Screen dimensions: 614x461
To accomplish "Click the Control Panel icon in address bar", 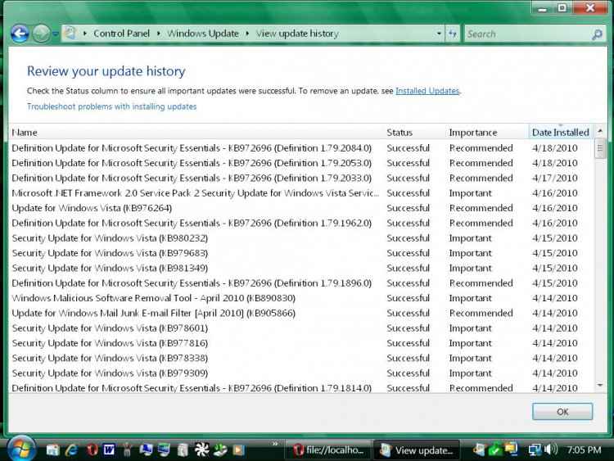I will [x=70, y=33].
